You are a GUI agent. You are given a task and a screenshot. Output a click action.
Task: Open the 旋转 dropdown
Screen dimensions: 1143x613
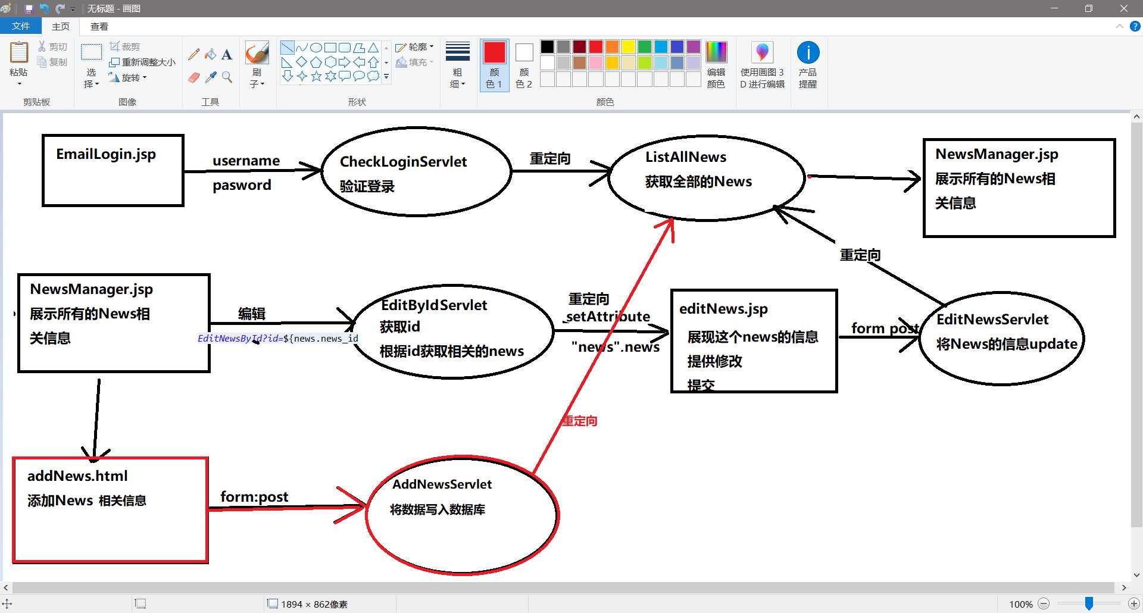tap(127, 77)
